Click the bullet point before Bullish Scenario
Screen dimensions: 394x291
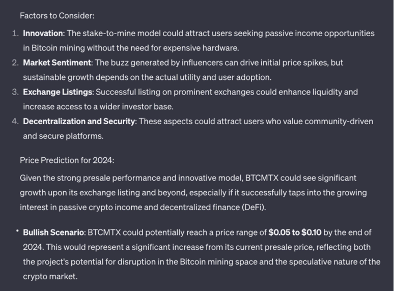pos(17,230)
